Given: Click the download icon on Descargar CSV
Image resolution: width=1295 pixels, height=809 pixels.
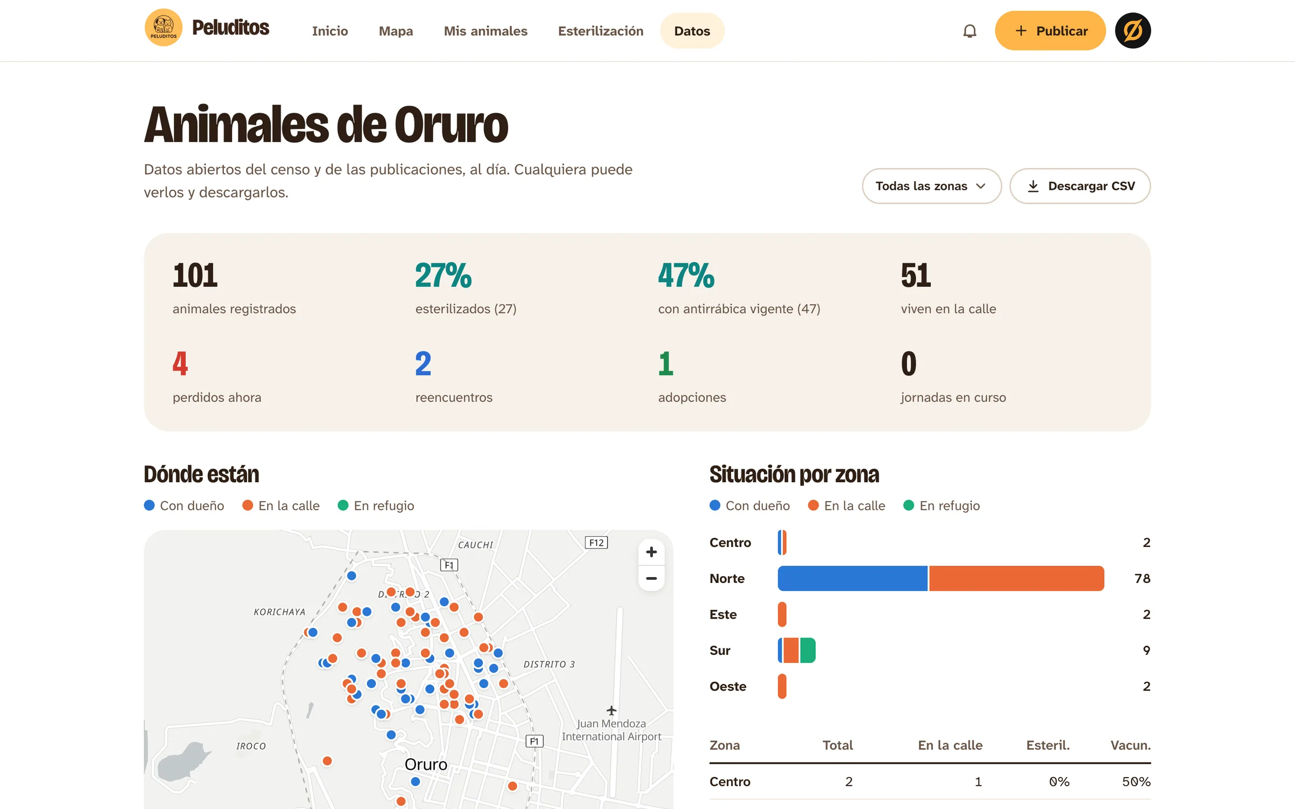Looking at the screenshot, I should click(x=1033, y=186).
